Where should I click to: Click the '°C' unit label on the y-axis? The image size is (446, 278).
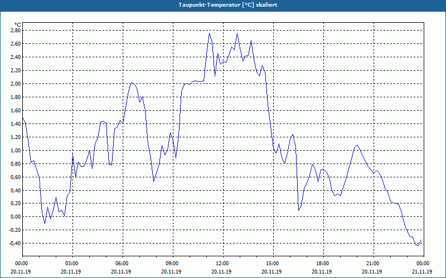(17, 25)
